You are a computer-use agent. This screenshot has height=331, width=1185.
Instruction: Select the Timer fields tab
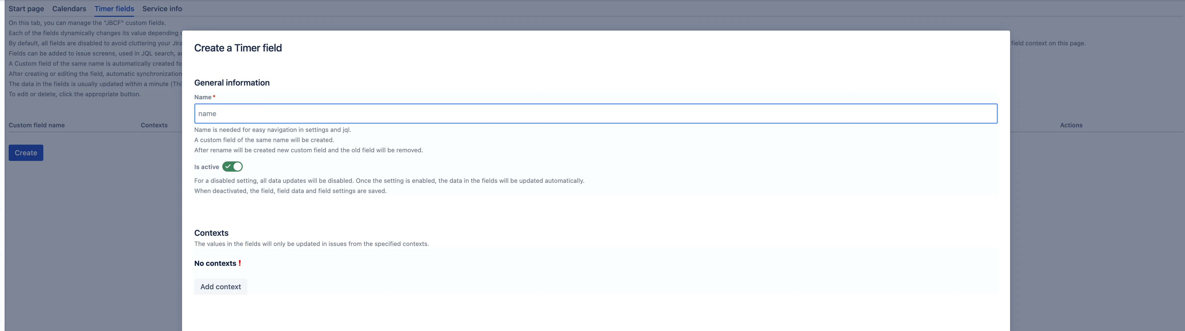pyautogui.click(x=114, y=9)
